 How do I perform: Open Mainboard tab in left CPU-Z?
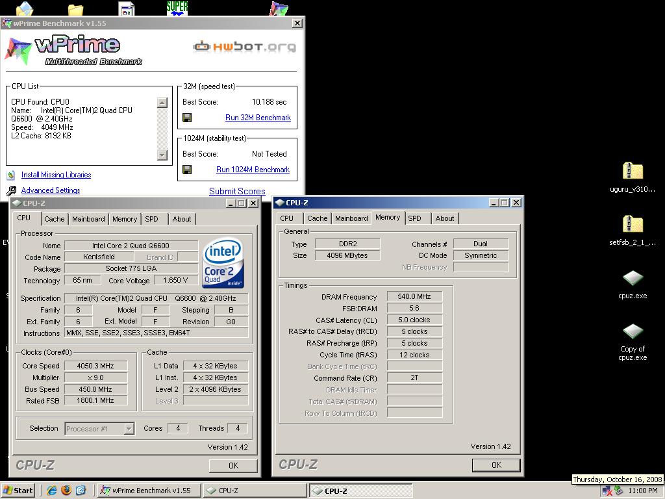coord(88,219)
